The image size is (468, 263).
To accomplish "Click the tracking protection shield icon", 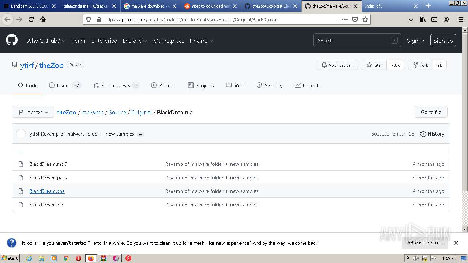I will 89,19.
